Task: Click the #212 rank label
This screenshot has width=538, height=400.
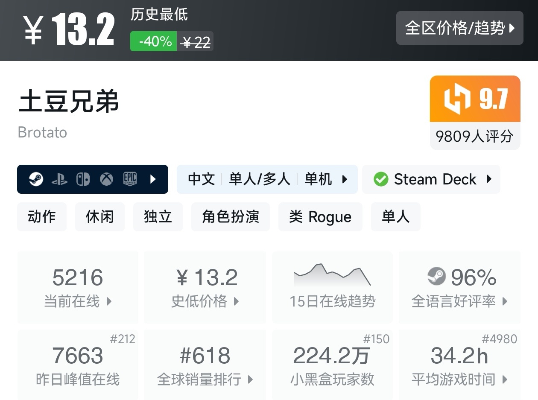Action: (123, 339)
